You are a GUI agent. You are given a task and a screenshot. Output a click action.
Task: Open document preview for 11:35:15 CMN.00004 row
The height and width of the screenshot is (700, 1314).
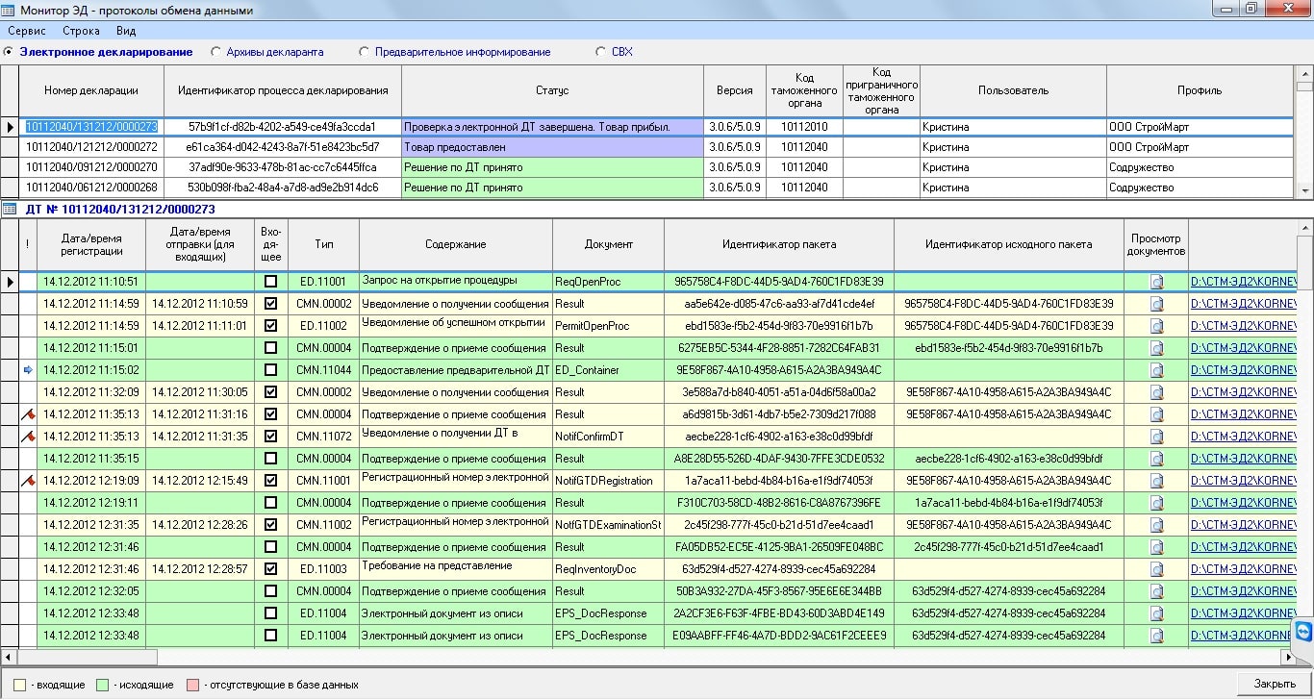[1156, 459]
